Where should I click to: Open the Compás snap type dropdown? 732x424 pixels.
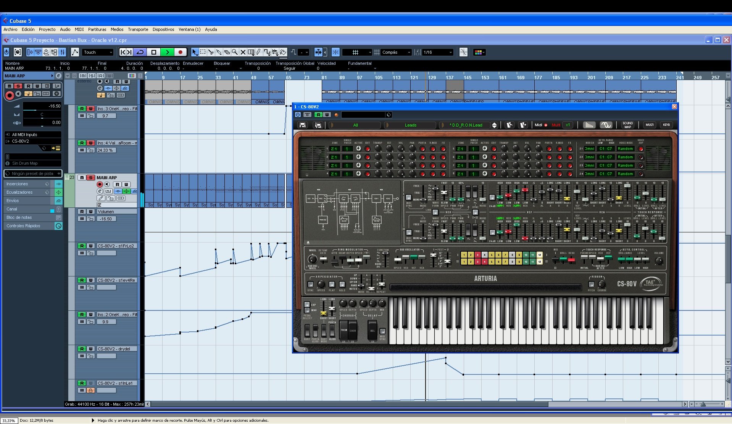(397, 52)
